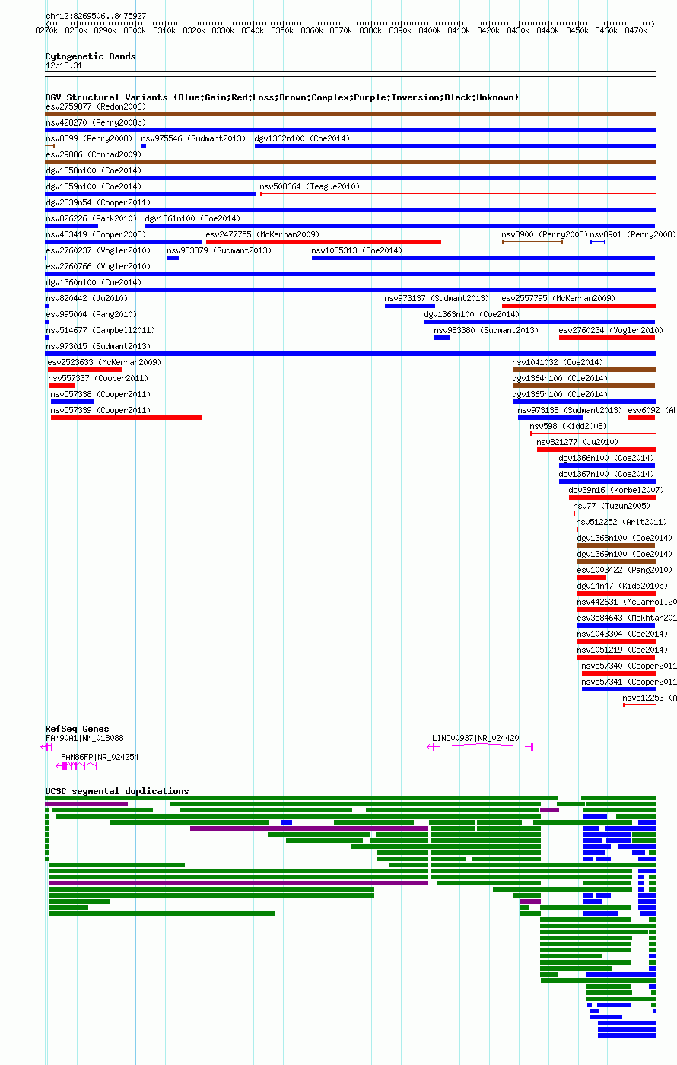Click nsv557338 (Cooper2011) variant label
Image resolution: width=677 pixels, height=1065 pixels.
(x=101, y=395)
